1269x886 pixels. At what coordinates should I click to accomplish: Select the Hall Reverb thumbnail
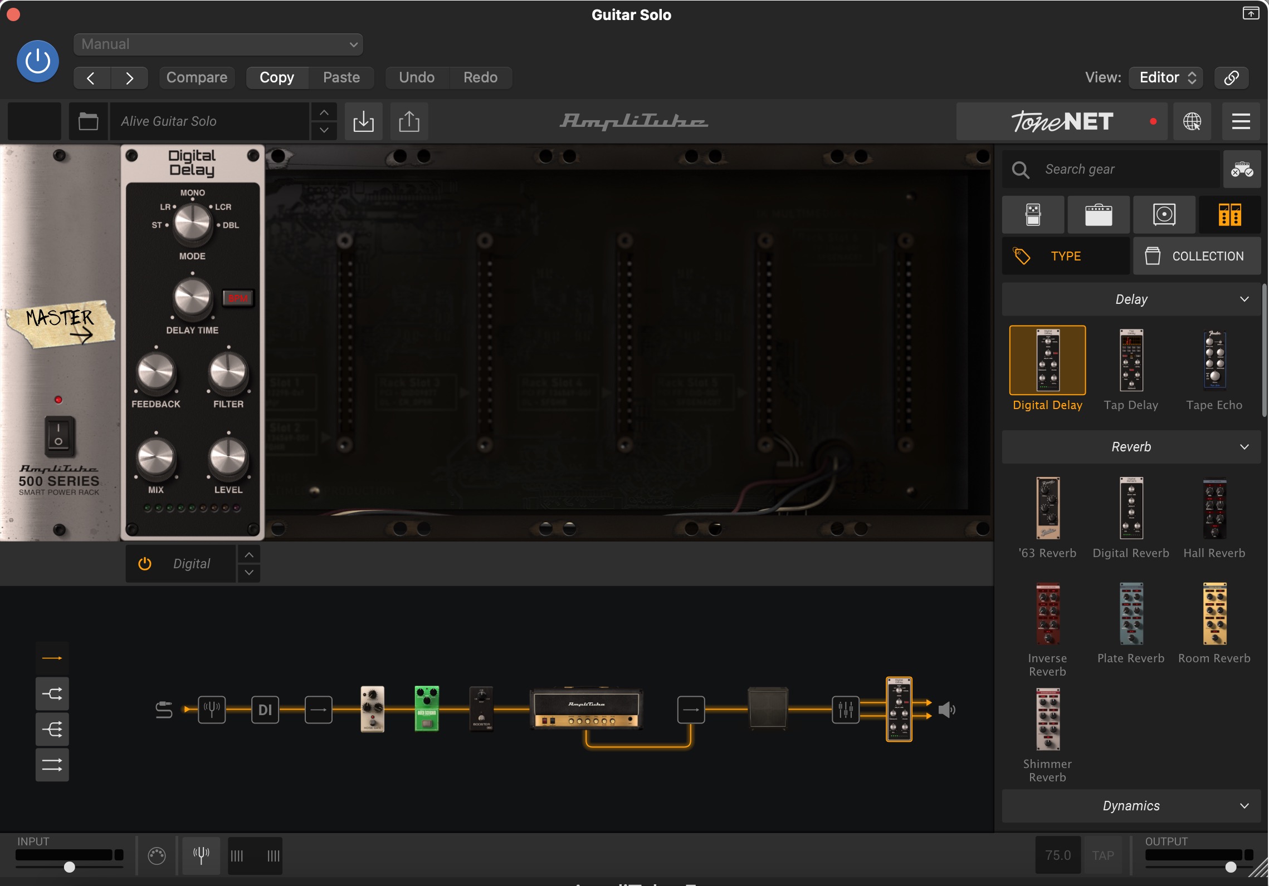[x=1214, y=508]
